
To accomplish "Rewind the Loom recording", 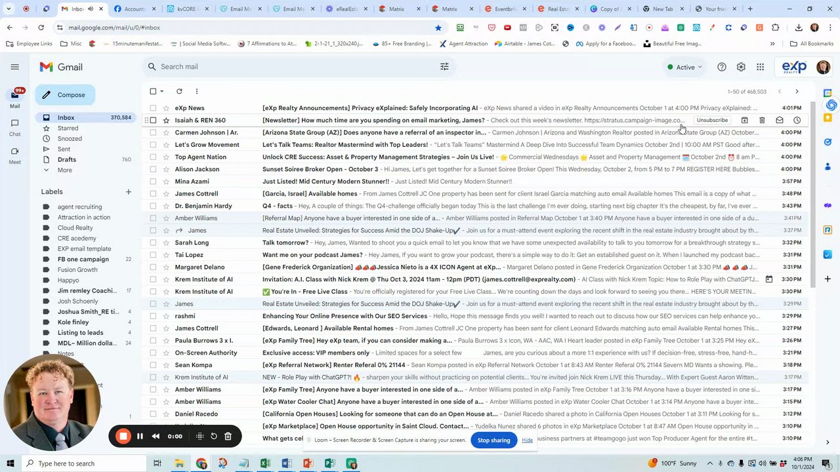I will pyautogui.click(x=156, y=436).
